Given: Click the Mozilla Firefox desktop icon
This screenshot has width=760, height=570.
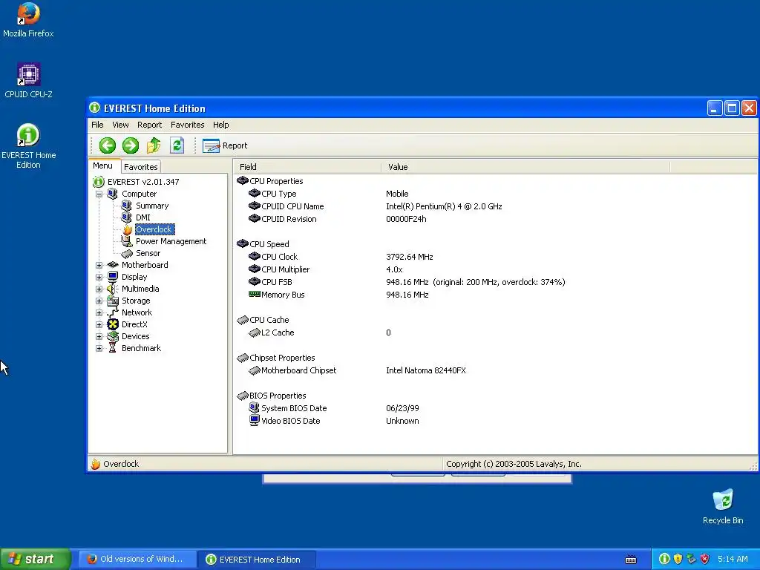Looking at the screenshot, I should [28, 20].
